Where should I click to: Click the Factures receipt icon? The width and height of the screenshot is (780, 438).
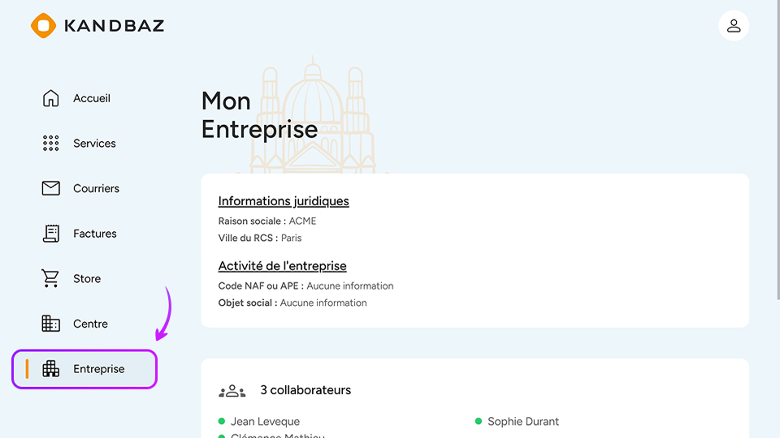[x=50, y=234]
